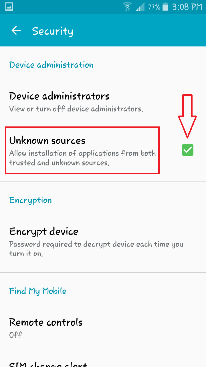
Task: Tap the red arrow annotation
Action: click(x=187, y=116)
